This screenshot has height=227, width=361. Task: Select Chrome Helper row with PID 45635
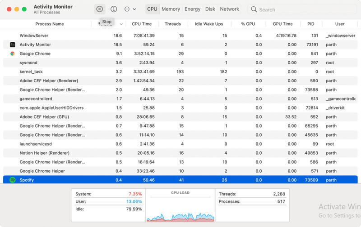pos(180,135)
